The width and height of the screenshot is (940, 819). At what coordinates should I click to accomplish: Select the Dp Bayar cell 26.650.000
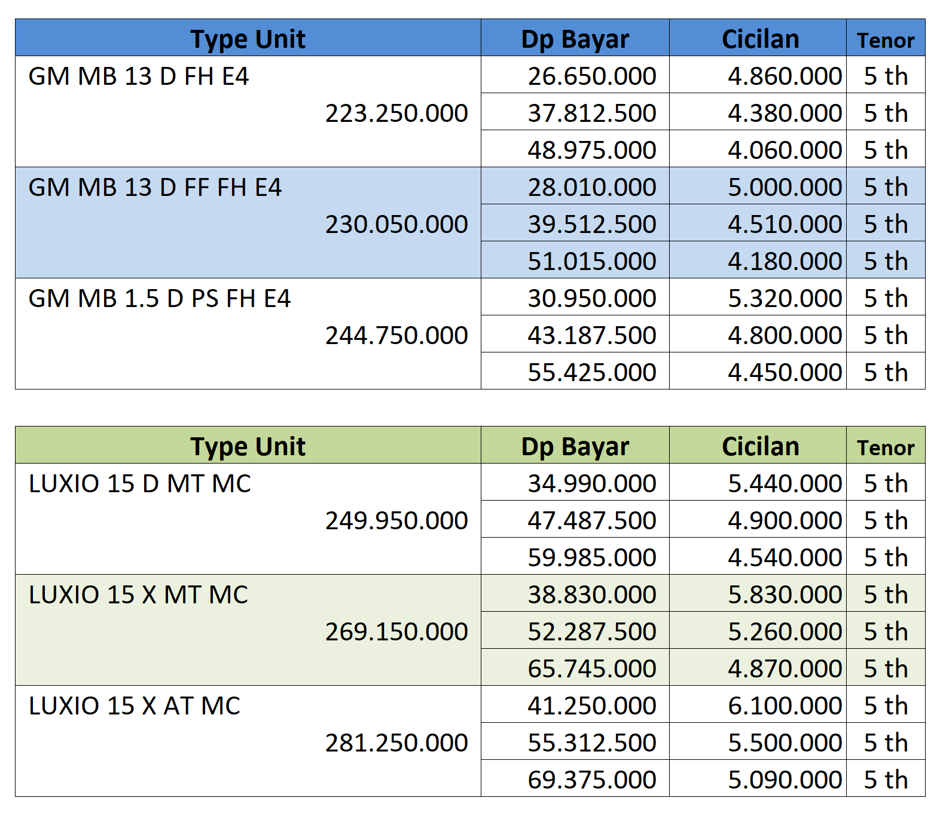[x=591, y=76]
